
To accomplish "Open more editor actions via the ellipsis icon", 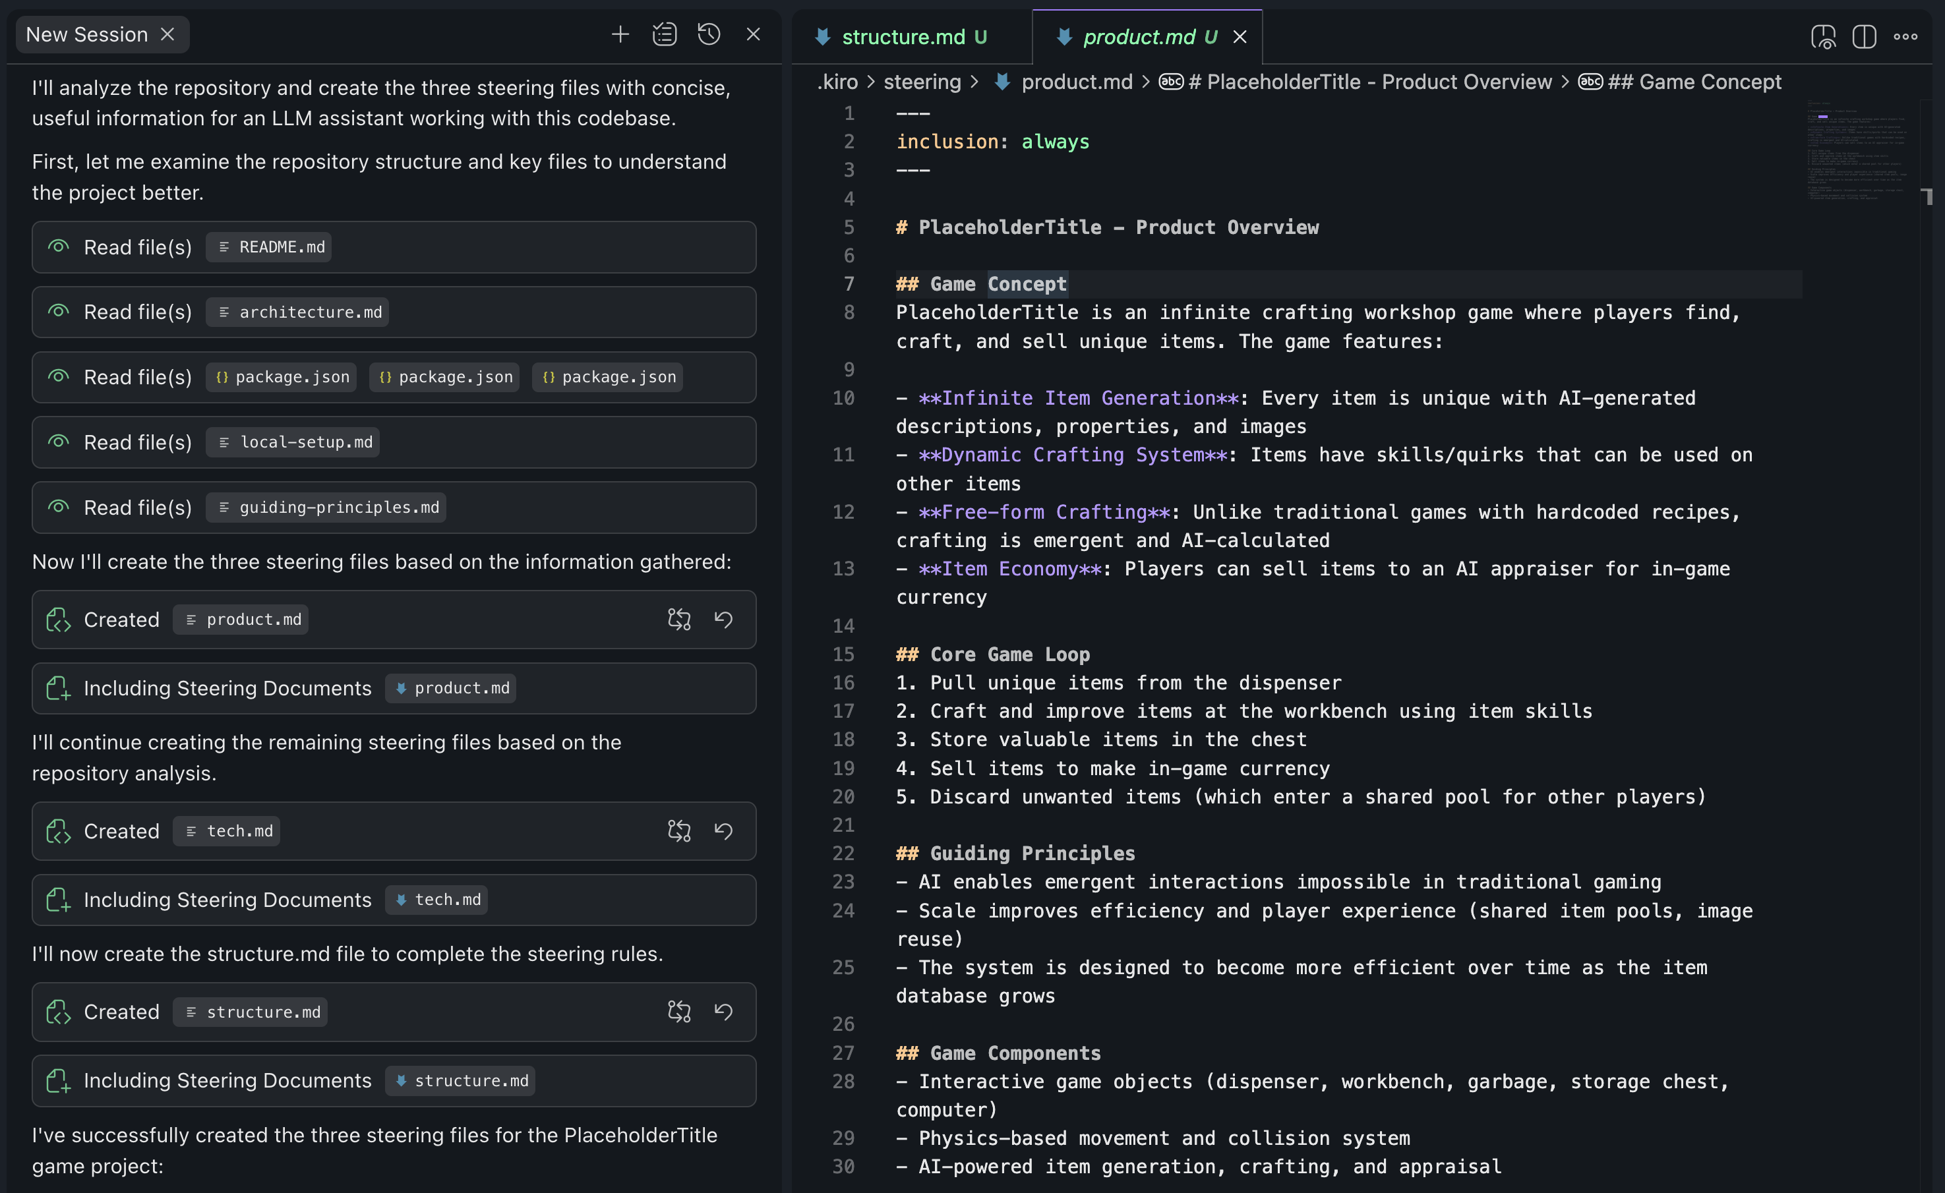I will click(x=1905, y=36).
